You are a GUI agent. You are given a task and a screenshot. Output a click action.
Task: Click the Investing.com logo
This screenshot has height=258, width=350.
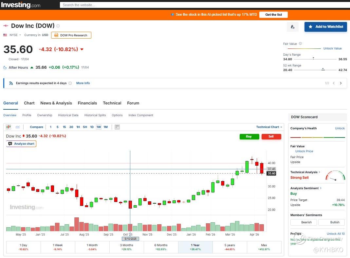(21, 5)
